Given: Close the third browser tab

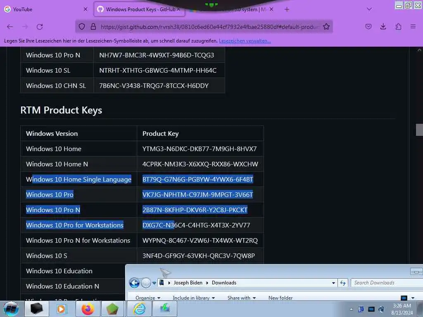Looking at the screenshot, I should [x=271, y=9].
